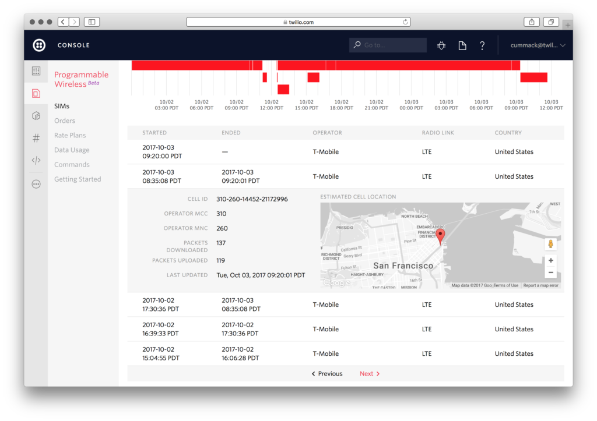Screen dimensions: 597x421
Task: Select the rightmost red timeline session block
Action: [x=534, y=77]
